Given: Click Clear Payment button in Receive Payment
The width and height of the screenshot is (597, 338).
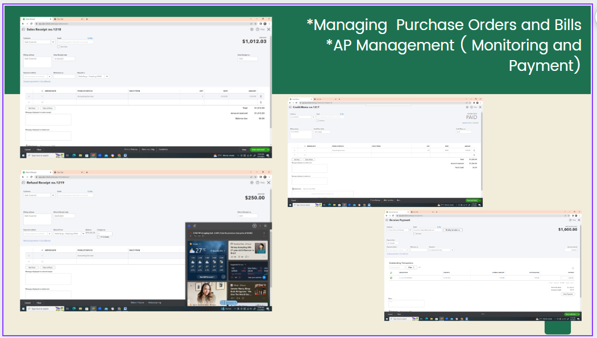Looking at the screenshot, I should coord(567,294).
